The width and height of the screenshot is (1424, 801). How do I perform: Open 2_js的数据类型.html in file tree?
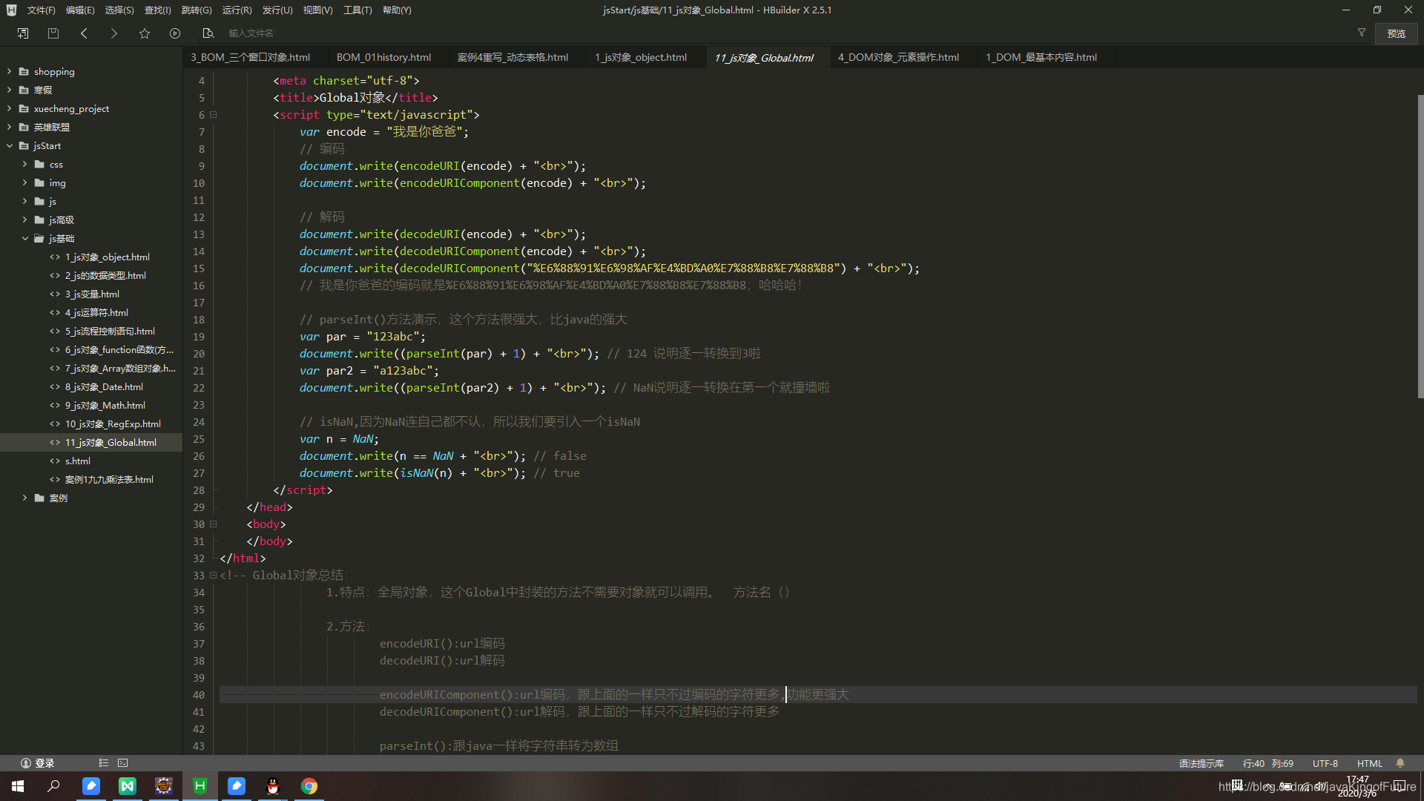point(105,275)
